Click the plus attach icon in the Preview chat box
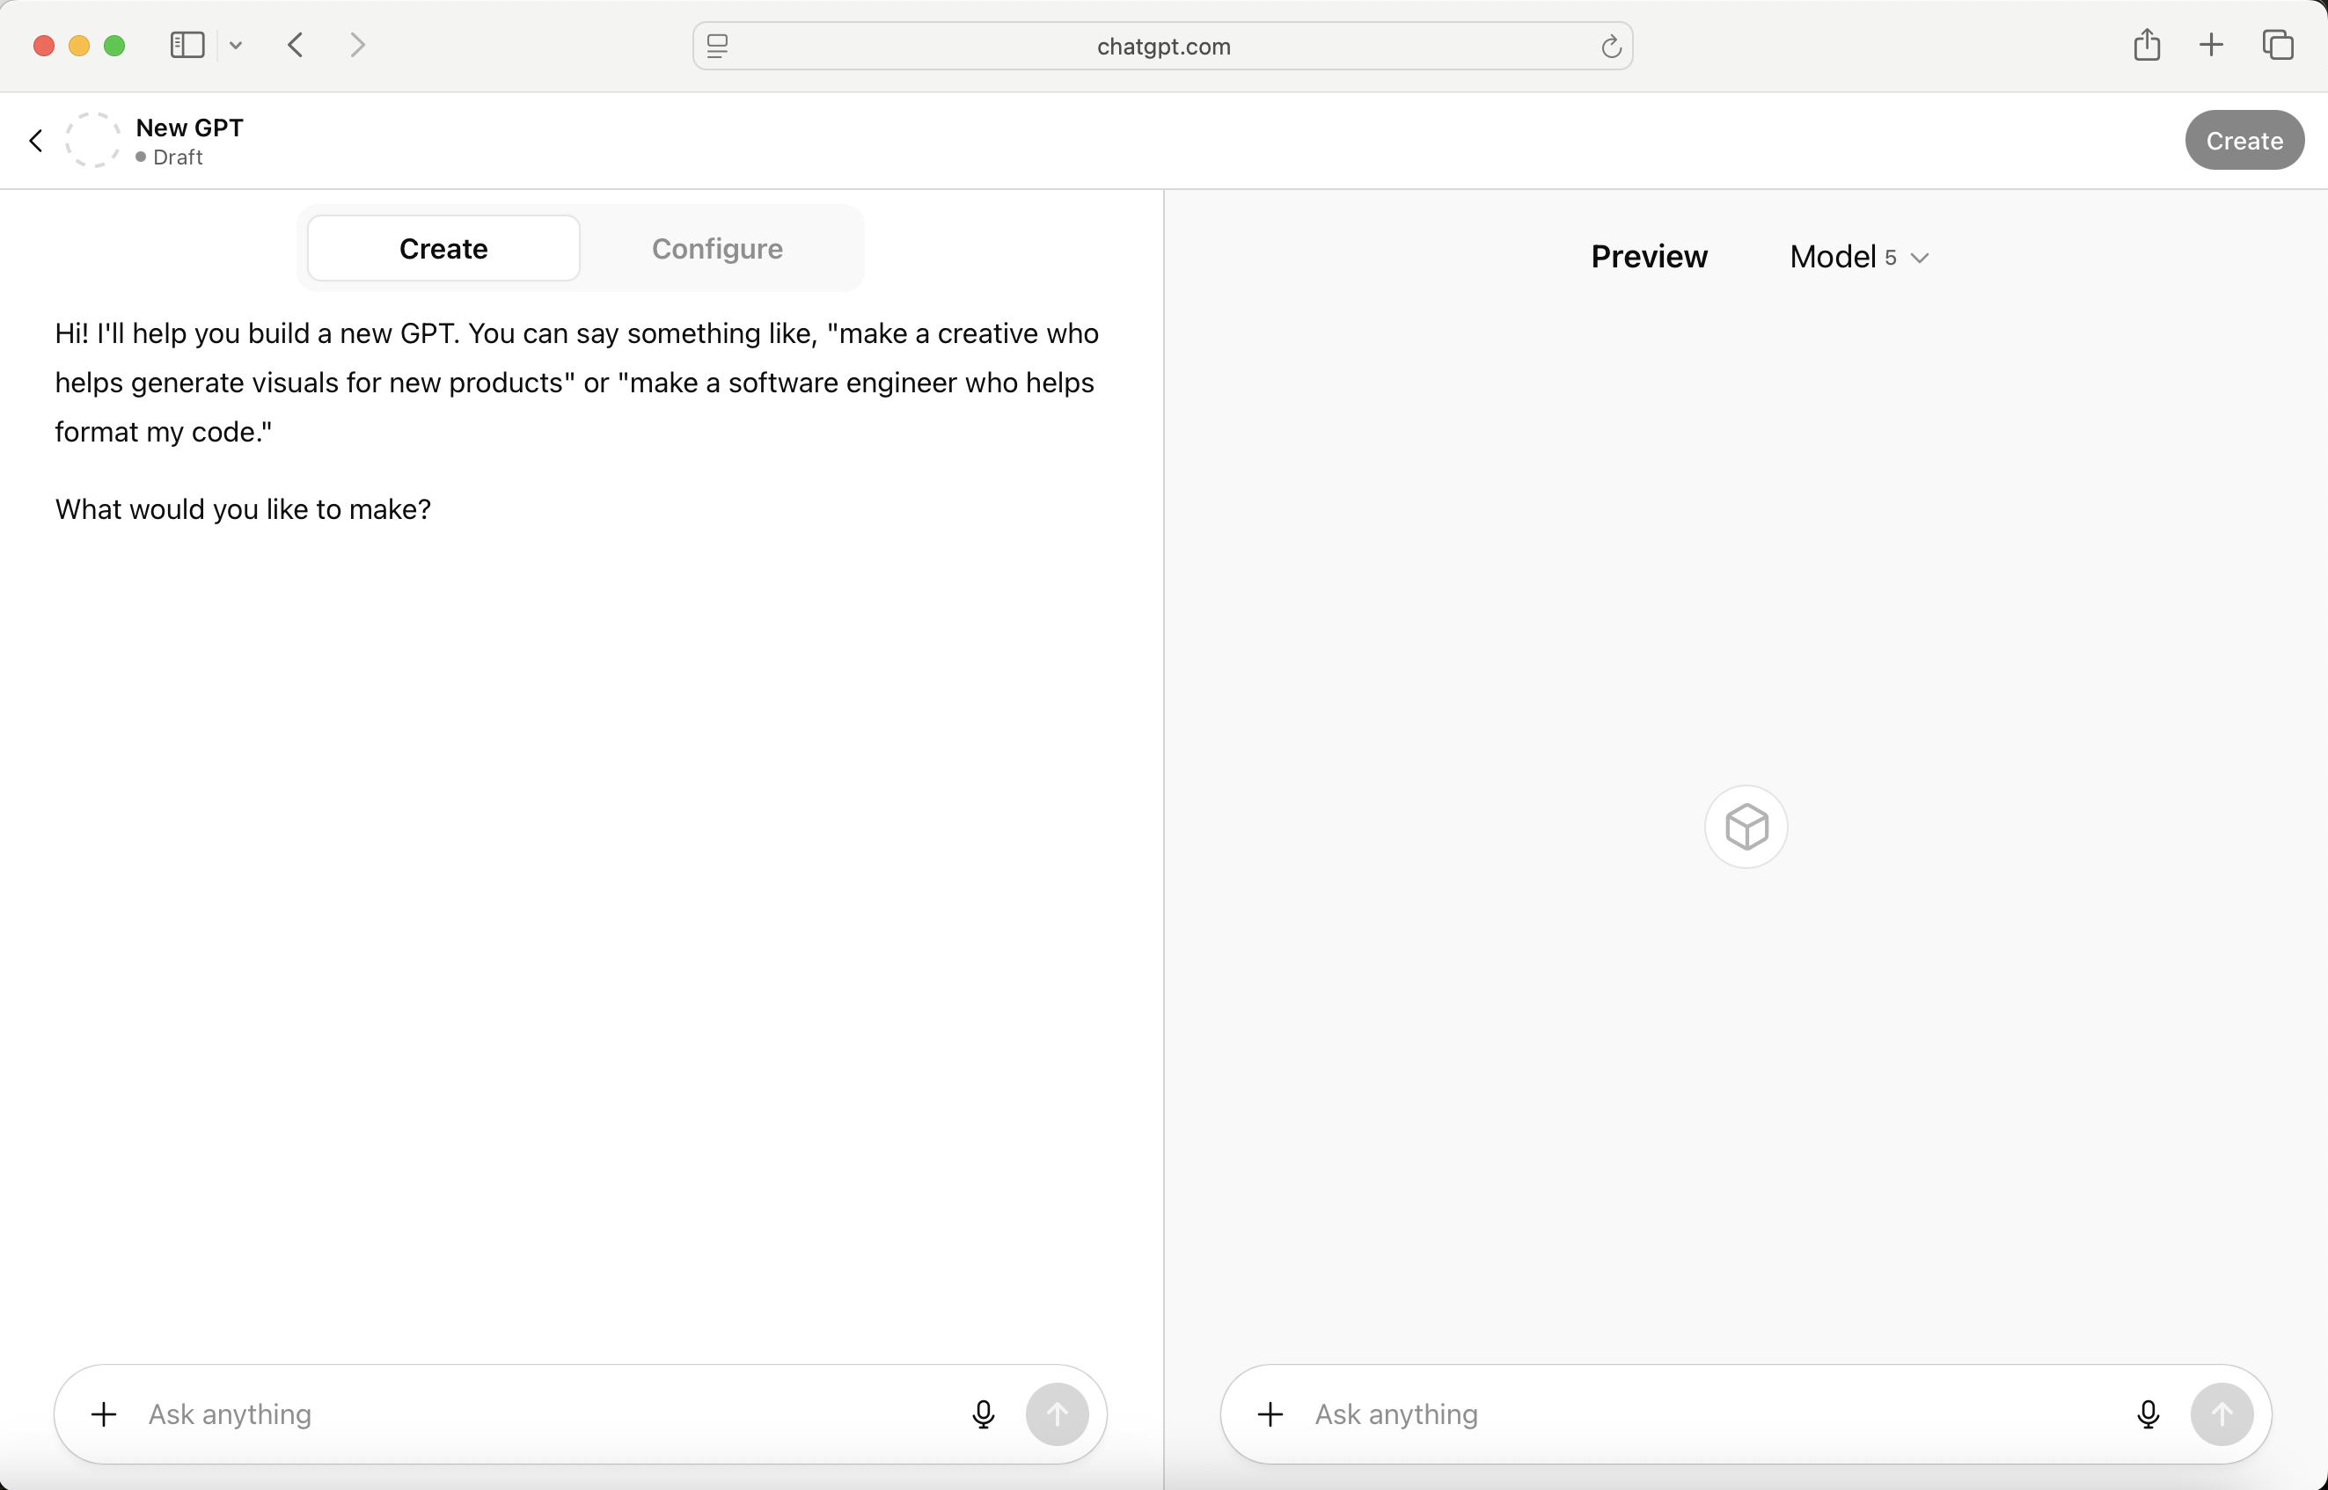This screenshot has width=2328, height=1490. click(x=1270, y=1414)
